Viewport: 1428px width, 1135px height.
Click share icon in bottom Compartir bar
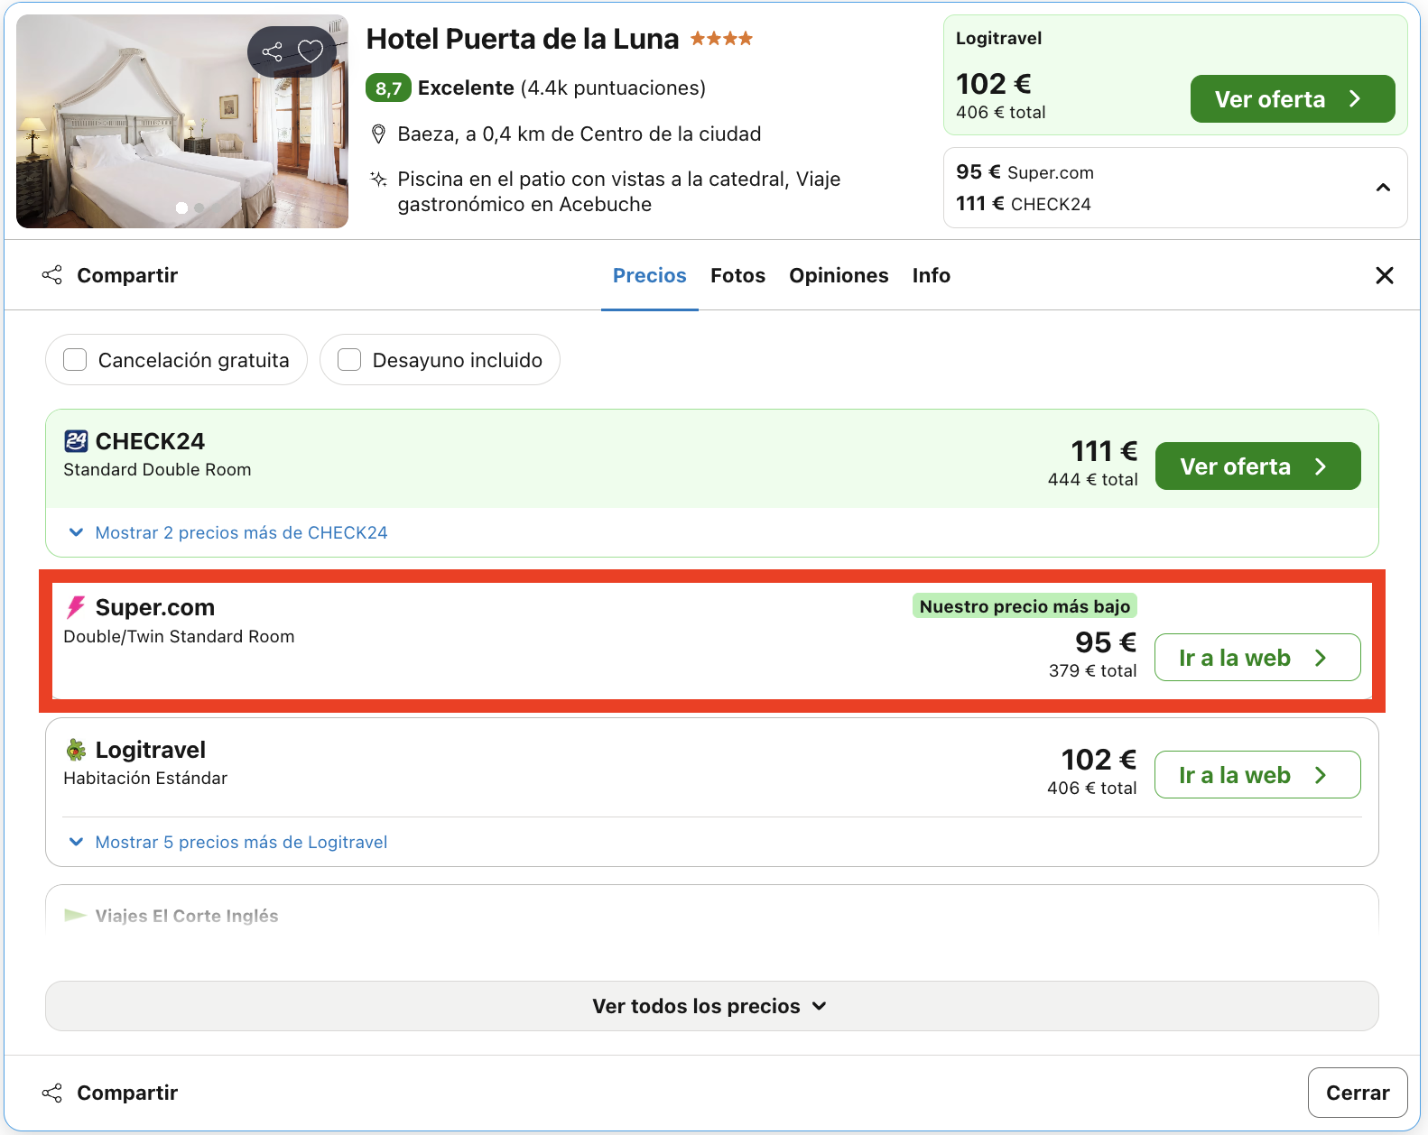(x=52, y=1093)
